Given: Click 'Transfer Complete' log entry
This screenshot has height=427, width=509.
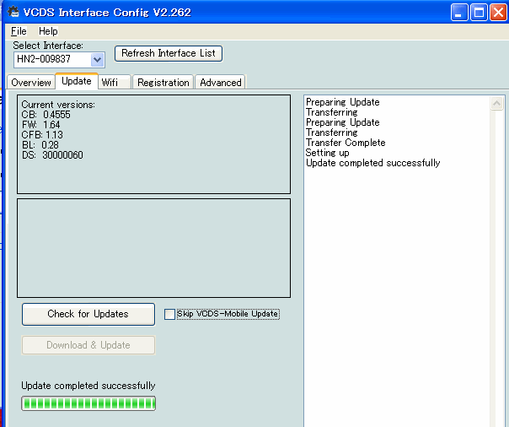Looking at the screenshot, I should (346, 143).
